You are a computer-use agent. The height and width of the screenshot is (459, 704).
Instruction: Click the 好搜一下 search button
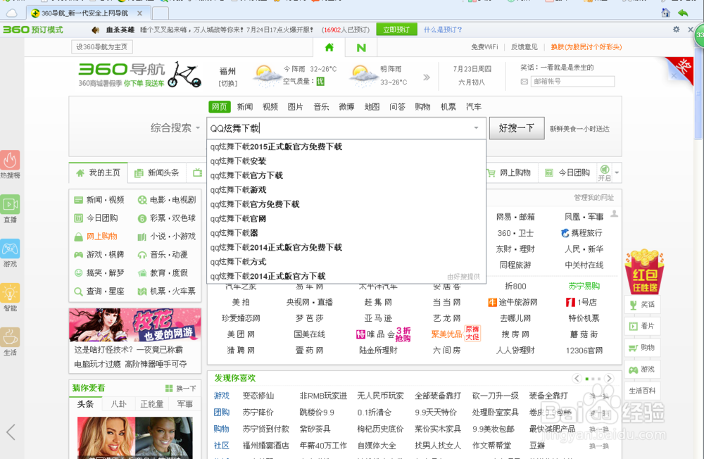517,128
